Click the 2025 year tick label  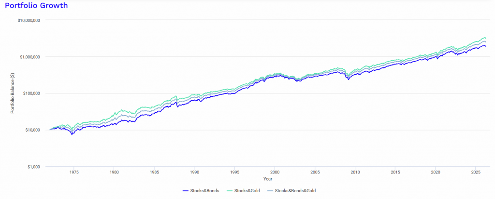click(476, 172)
